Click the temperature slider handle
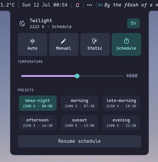The width and height of the screenshot is (158, 162). [77, 76]
